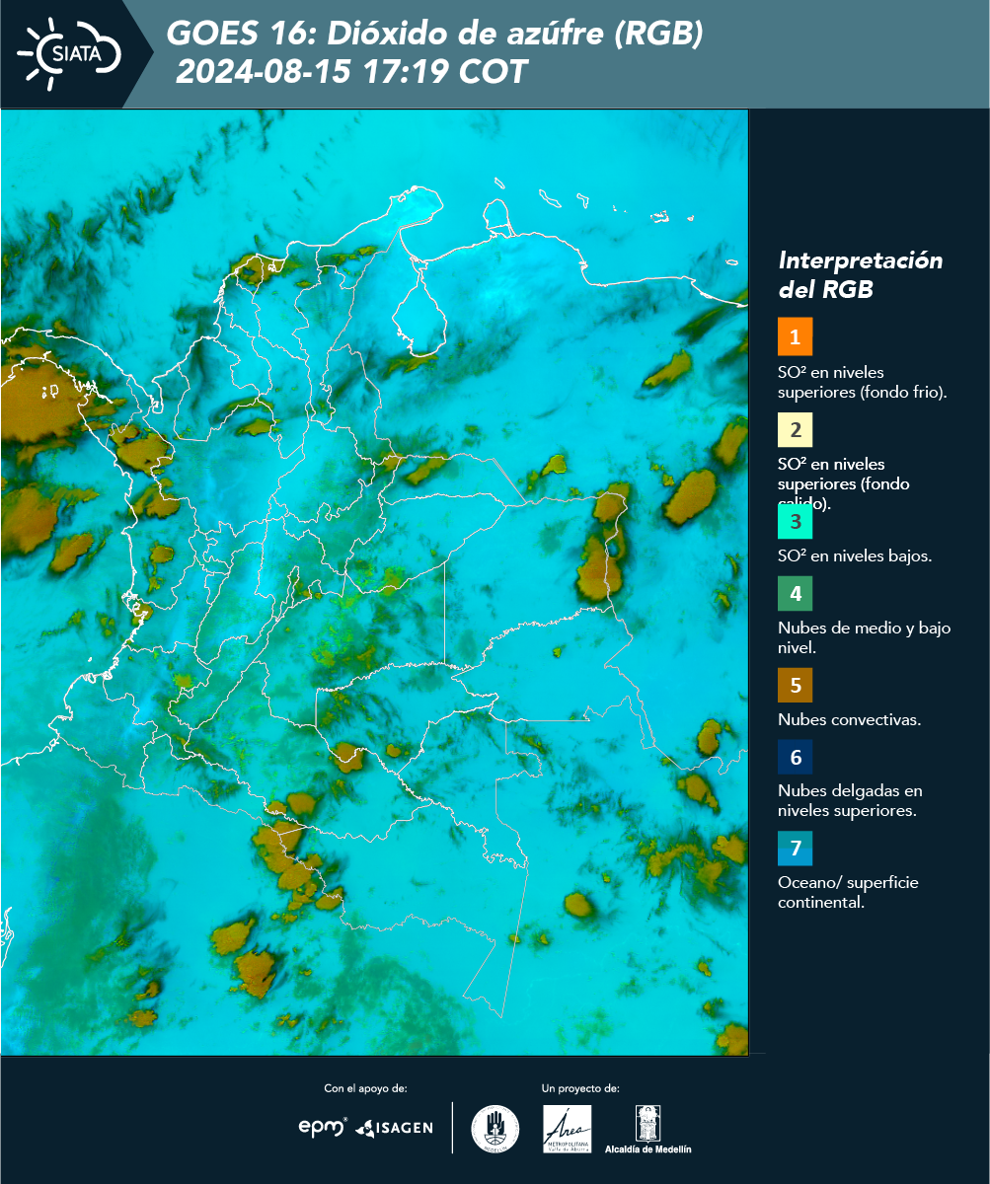
Task: Click the pale yellow legend swatch numbered 2
Action: (x=795, y=429)
